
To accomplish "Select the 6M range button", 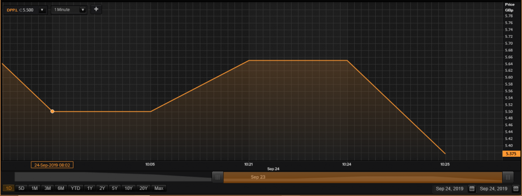I will pos(61,188).
